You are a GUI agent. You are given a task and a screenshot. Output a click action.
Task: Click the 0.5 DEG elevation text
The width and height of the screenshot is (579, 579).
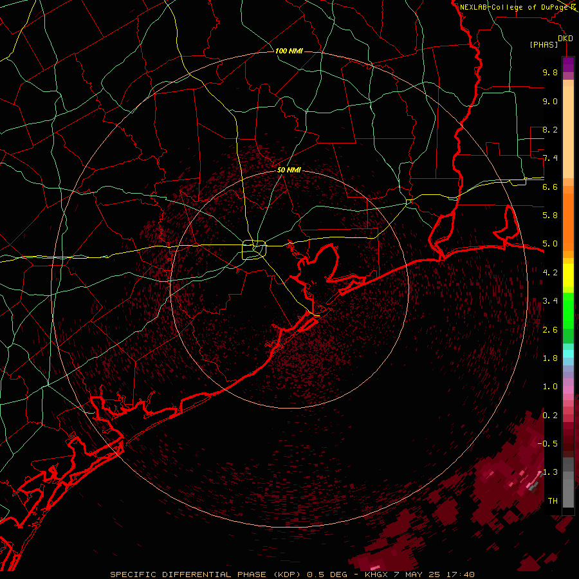click(327, 574)
